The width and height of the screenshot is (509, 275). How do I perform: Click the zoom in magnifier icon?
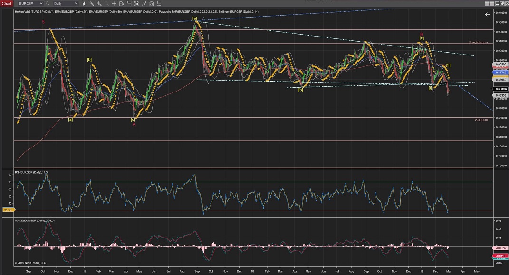tap(99, 4)
